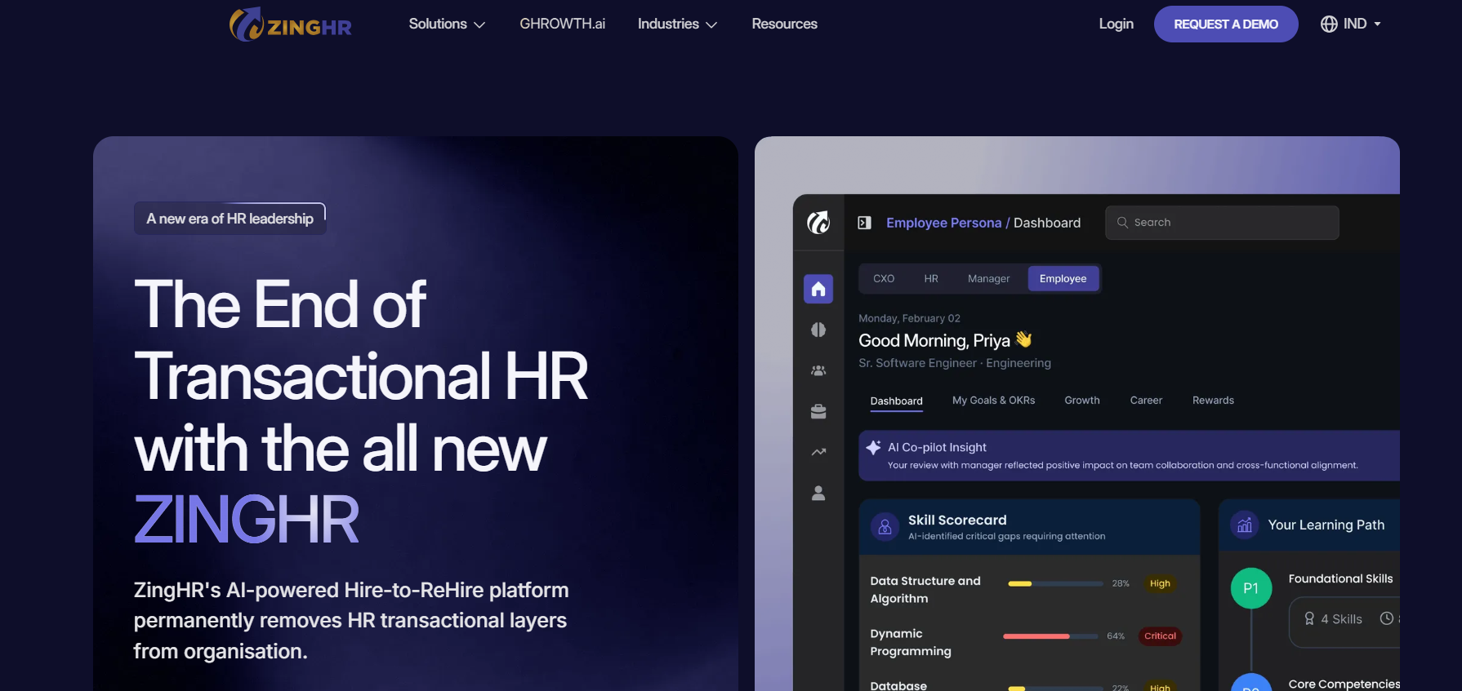The width and height of the screenshot is (1462, 691).
Task: Click the High badge on Data Structure row
Action: [x=1160, y=584]
